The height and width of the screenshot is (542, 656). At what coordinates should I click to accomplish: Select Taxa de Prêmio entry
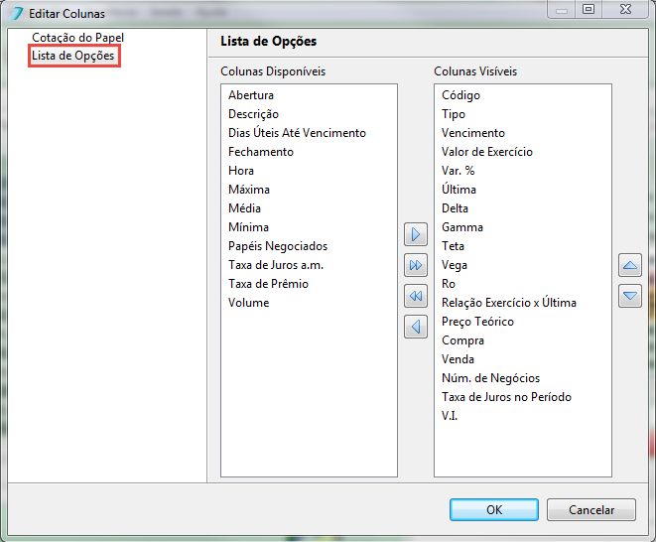268,284
